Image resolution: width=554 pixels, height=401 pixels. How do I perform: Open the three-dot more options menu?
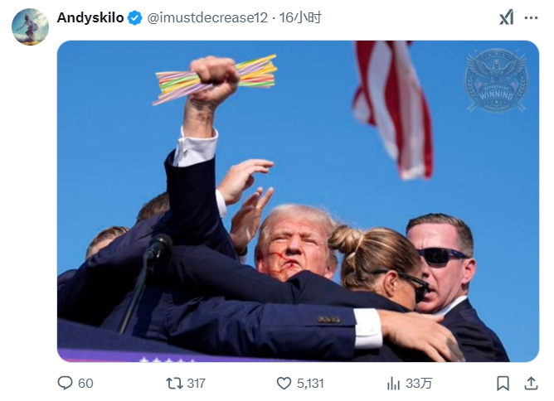tap(531, 18)
